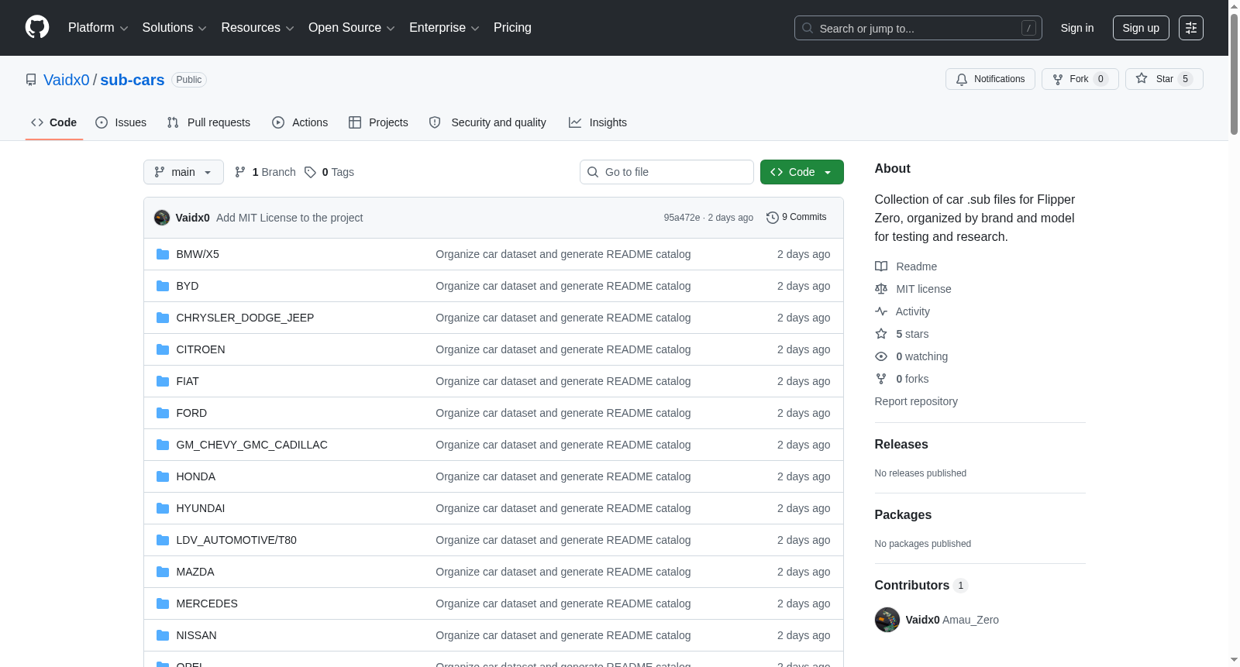Open the GM_CHEVY_GMC_CADILLAC folder
Screen dimensions: 1240x667
coord(252,445)
